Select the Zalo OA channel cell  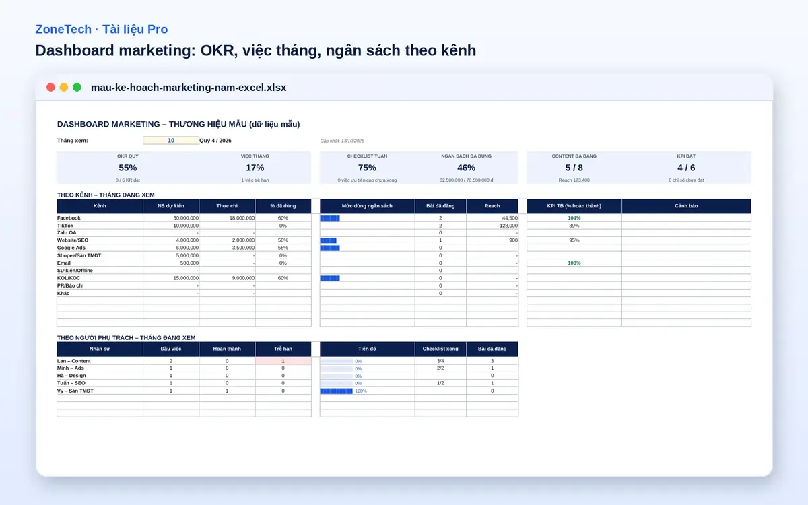100,233
